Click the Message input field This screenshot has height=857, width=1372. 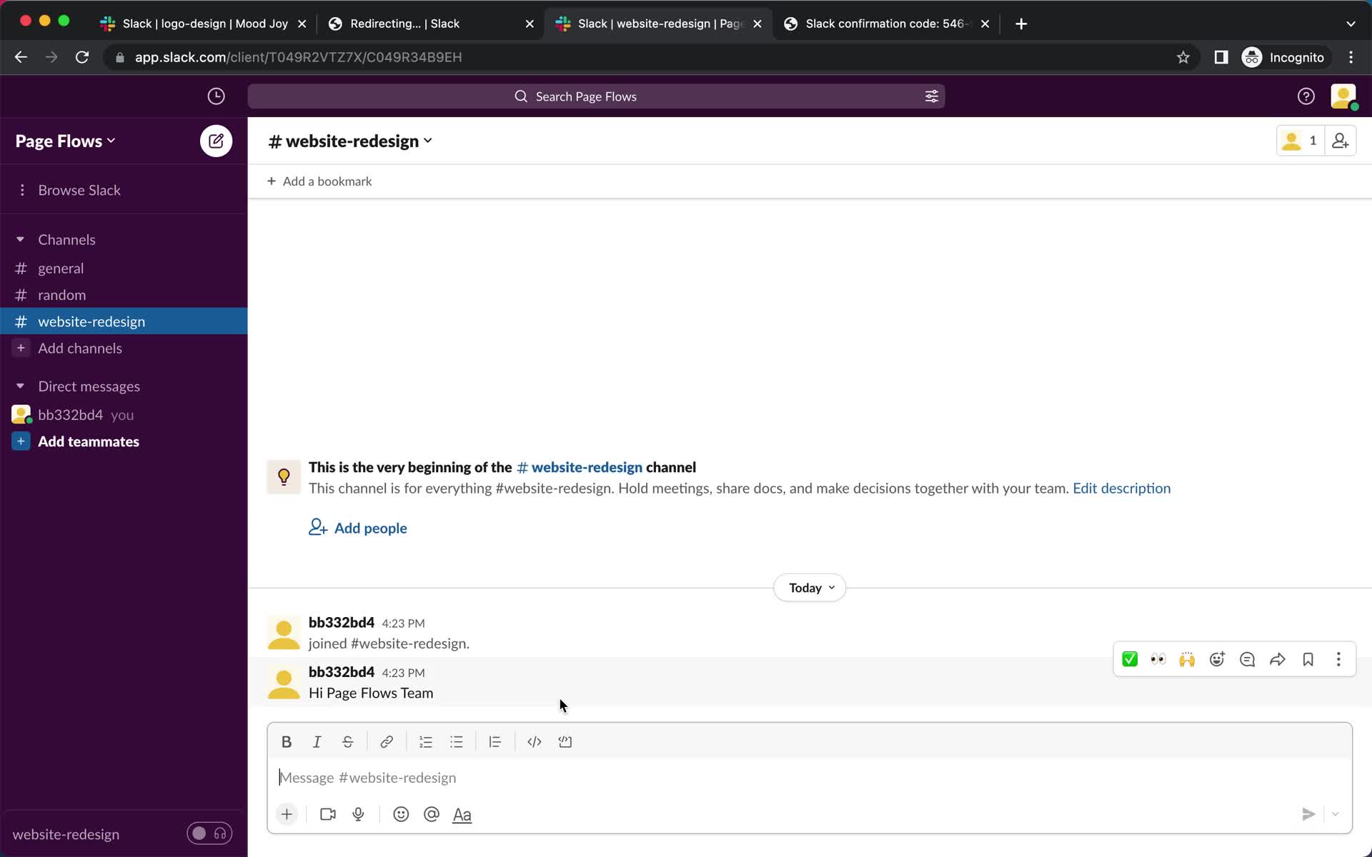pyautogui.click(x=808, y=777)
